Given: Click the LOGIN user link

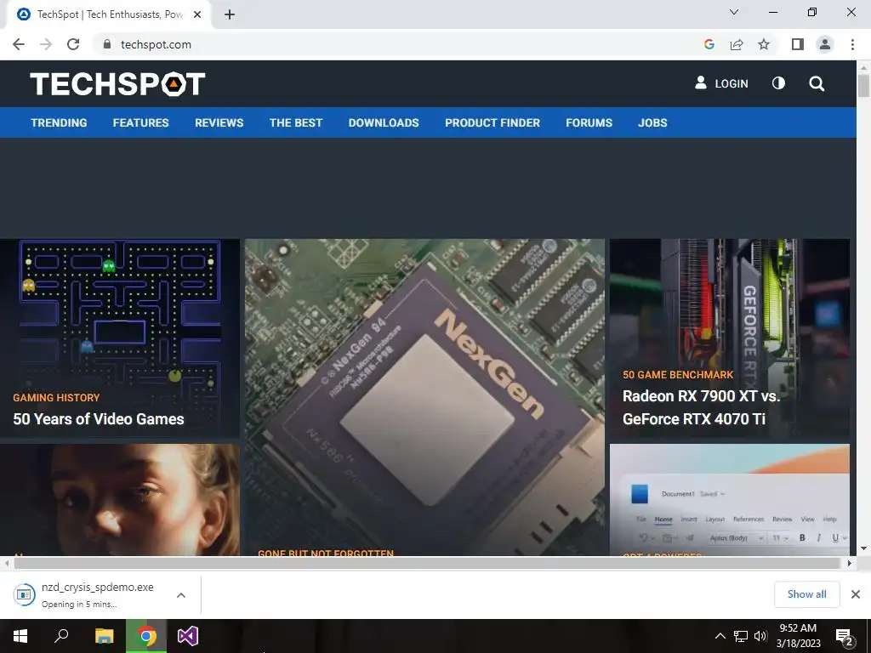Looking at the screenshot, I should click(x=721, y=83).
